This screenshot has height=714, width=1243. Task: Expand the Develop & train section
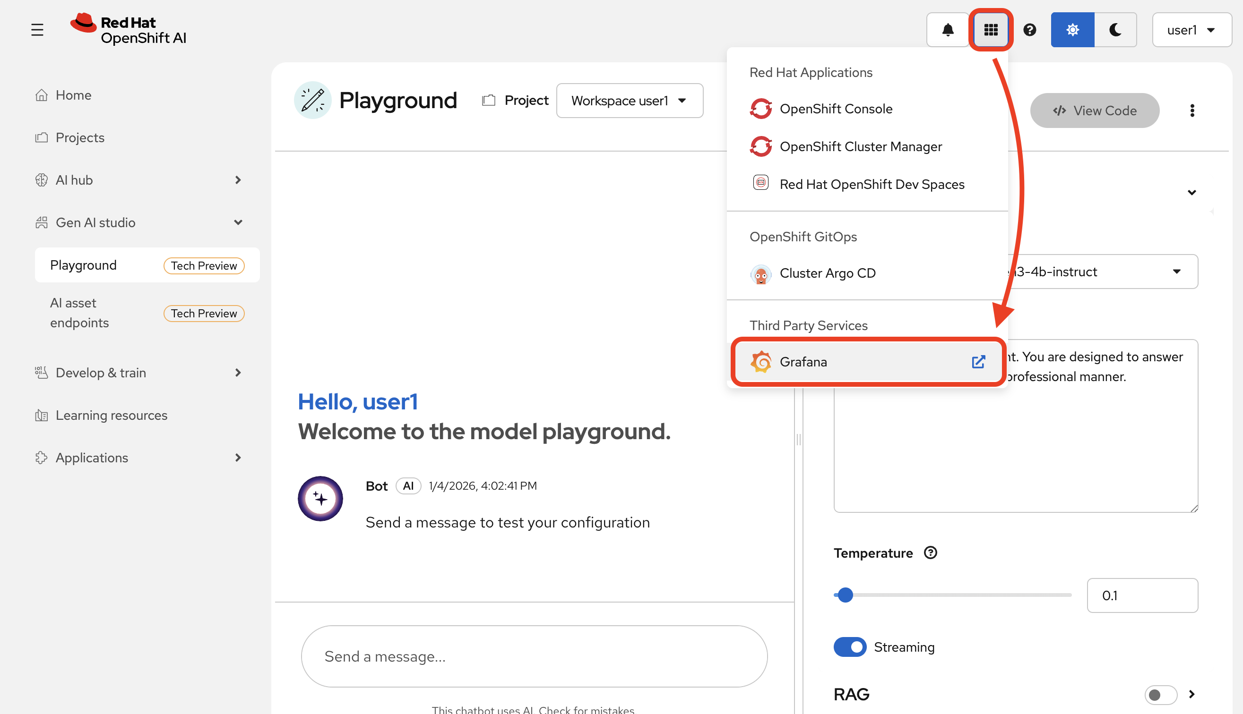tap(238, 373)
